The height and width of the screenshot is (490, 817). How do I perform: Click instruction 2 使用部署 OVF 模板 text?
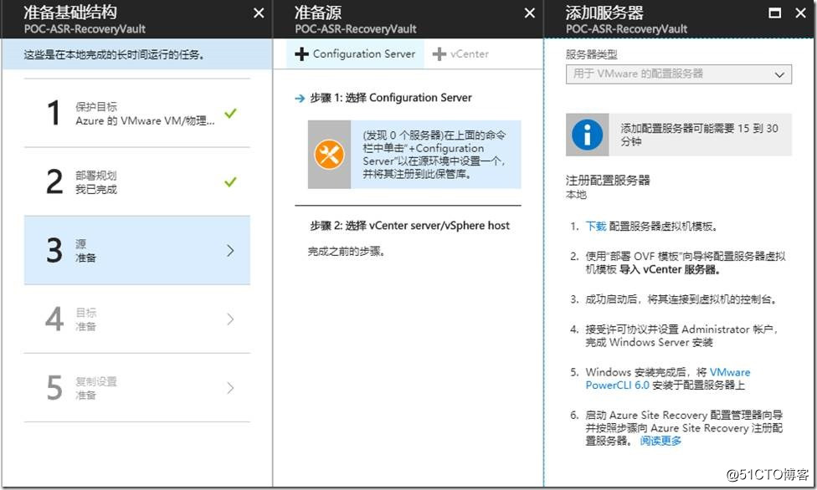pos(686,263)
